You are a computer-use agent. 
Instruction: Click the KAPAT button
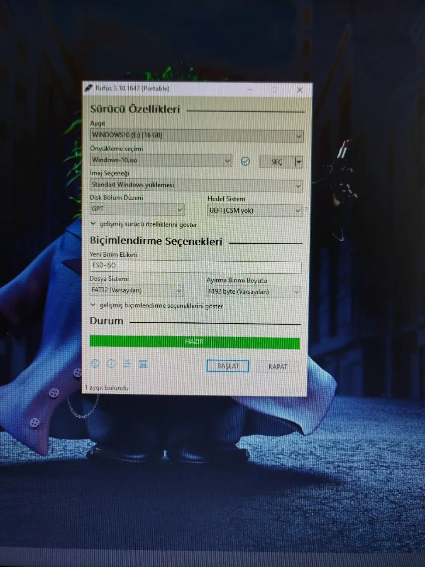pyautogui.click(x=278, y=367)
